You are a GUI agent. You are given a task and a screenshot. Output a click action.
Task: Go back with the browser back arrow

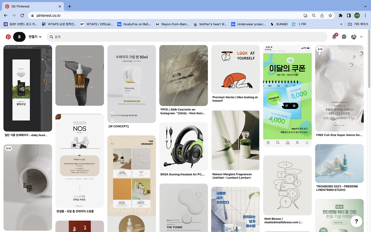click(x=6, y=15)
